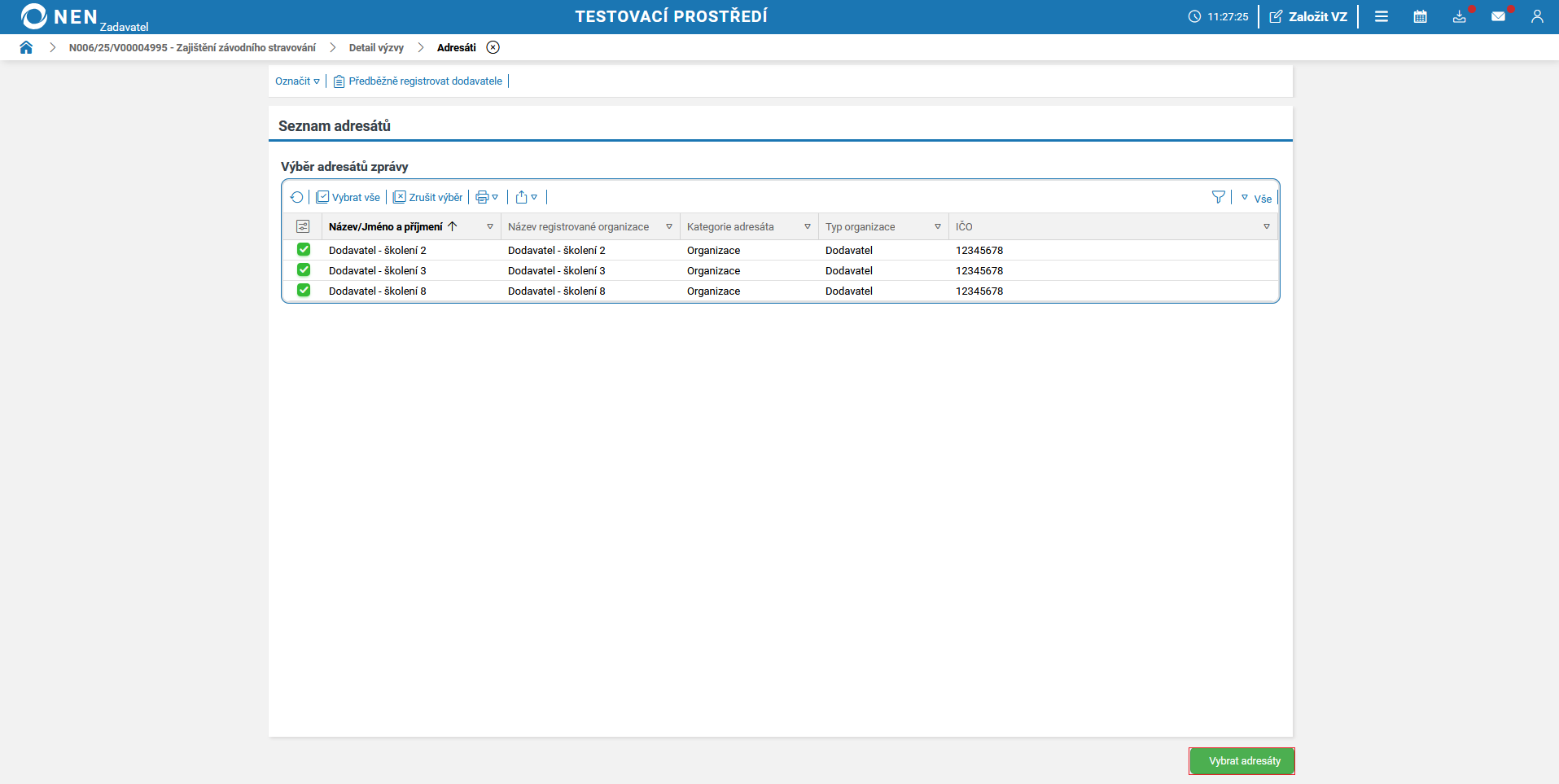This screenshot has width=1559, height=784.
Task: Go to Detail výzvy breadcrumb
Action: [x=376, y=48]
